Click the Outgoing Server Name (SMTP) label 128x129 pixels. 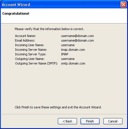(x=36, y=63)
